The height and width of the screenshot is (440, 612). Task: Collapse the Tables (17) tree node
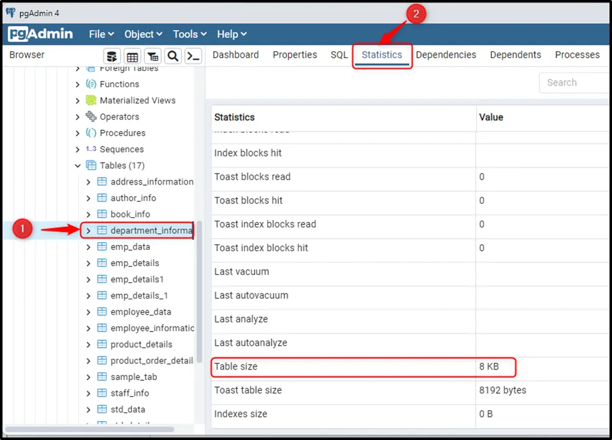pyautogui.click(x=78, y=166)
